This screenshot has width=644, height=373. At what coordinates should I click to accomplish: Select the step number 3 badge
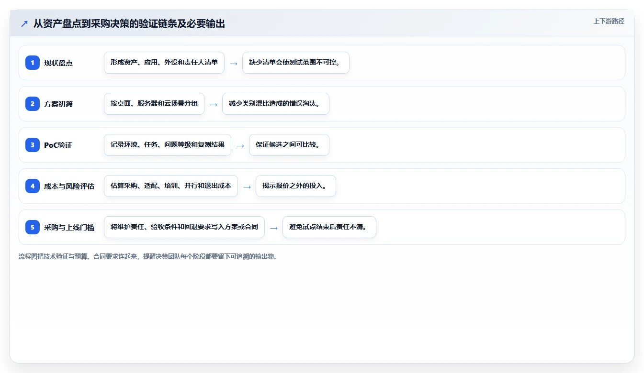point(33,145)
